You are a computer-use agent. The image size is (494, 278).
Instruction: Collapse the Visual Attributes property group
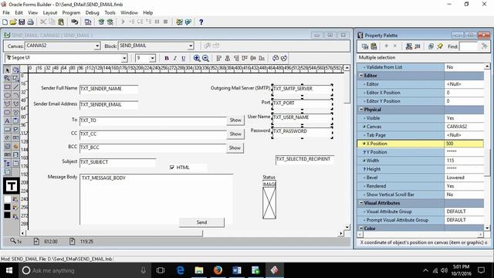(x=361, y=203)
